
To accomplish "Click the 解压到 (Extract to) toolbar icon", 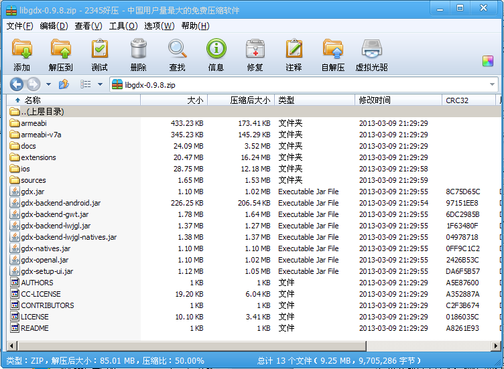I will tap(61, 48).
